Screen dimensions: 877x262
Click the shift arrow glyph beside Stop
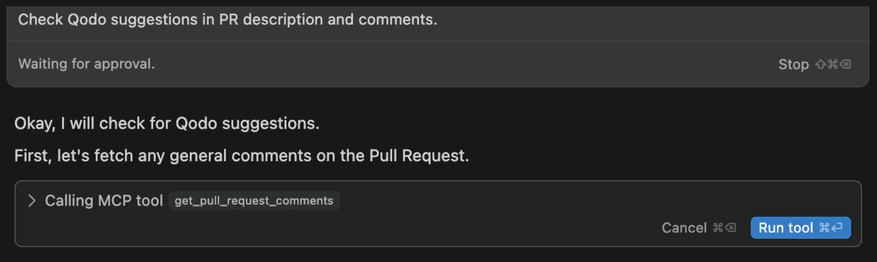(x=821, y=64)
